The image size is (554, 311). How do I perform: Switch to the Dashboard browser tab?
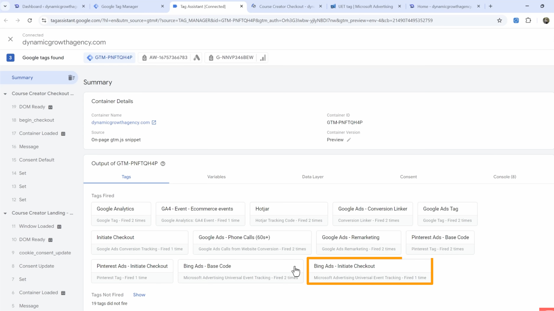point(50,6)
